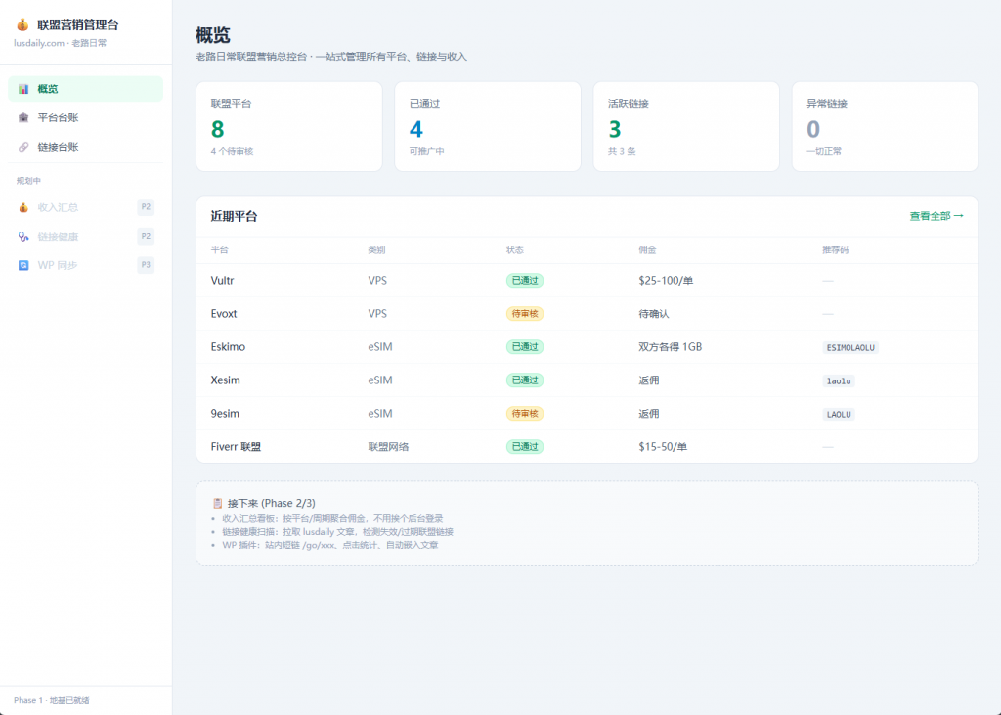This screenshot has height=715, width=1001.
Task: Click the 状态 column header
Action: point(514,249)
